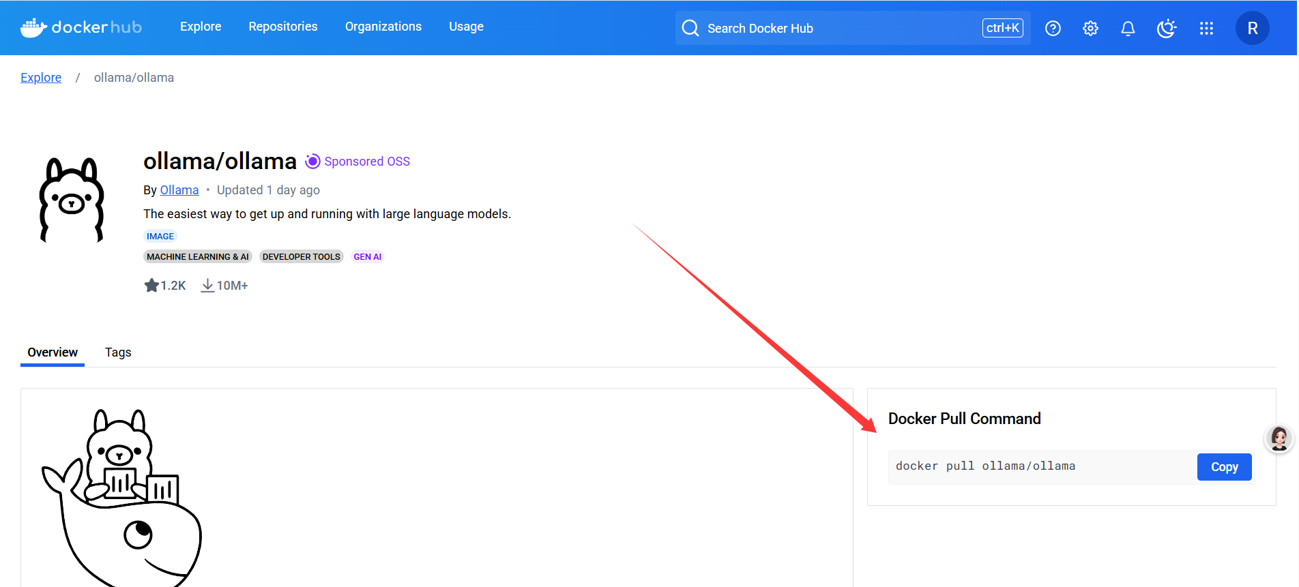
Task: Open the Ollama publisher link
Action: click(179, 190)
